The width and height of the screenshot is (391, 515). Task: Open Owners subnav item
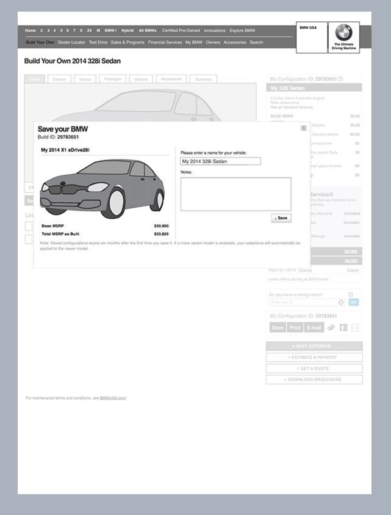point(213,42)
